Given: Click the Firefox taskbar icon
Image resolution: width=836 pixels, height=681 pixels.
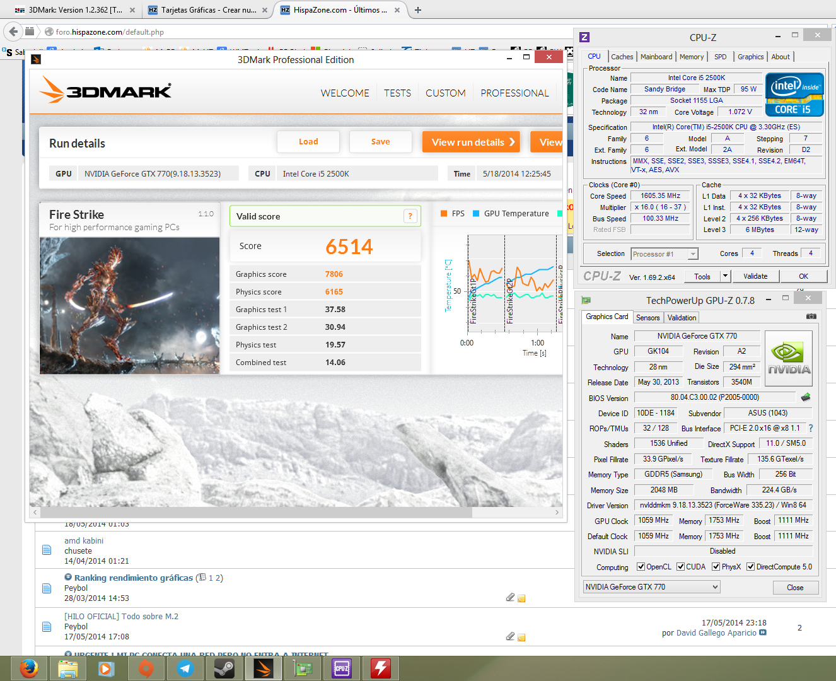Looking at the screenshot, I should pos(28,668).
